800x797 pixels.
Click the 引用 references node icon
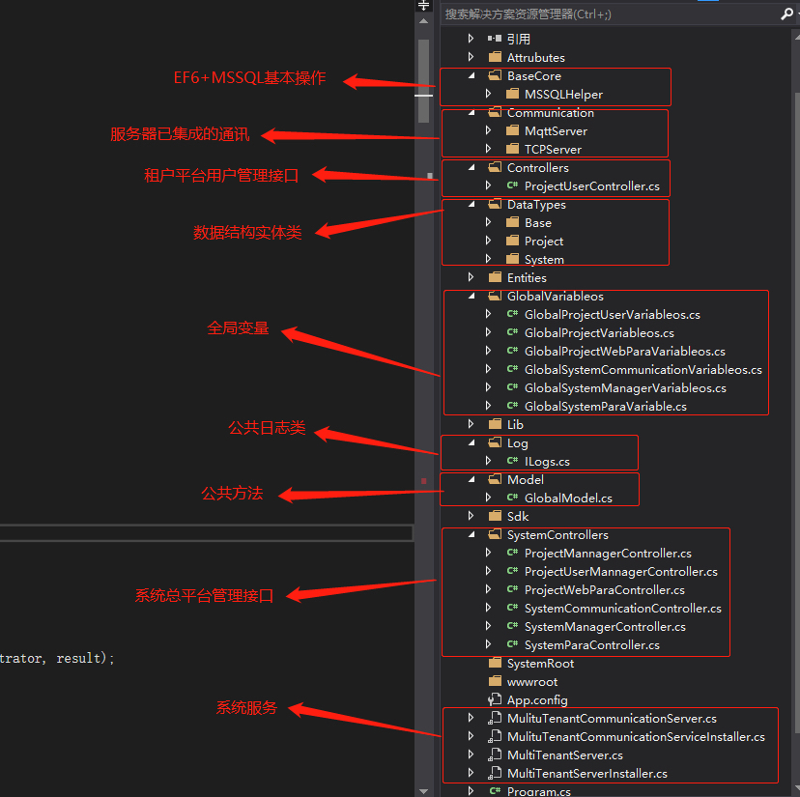coord(495,40)
